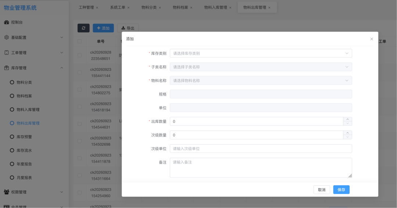Screen dimensions: 397x208
Task: Check the row ck20260923 154254960
Action: [x=79, y=193]
